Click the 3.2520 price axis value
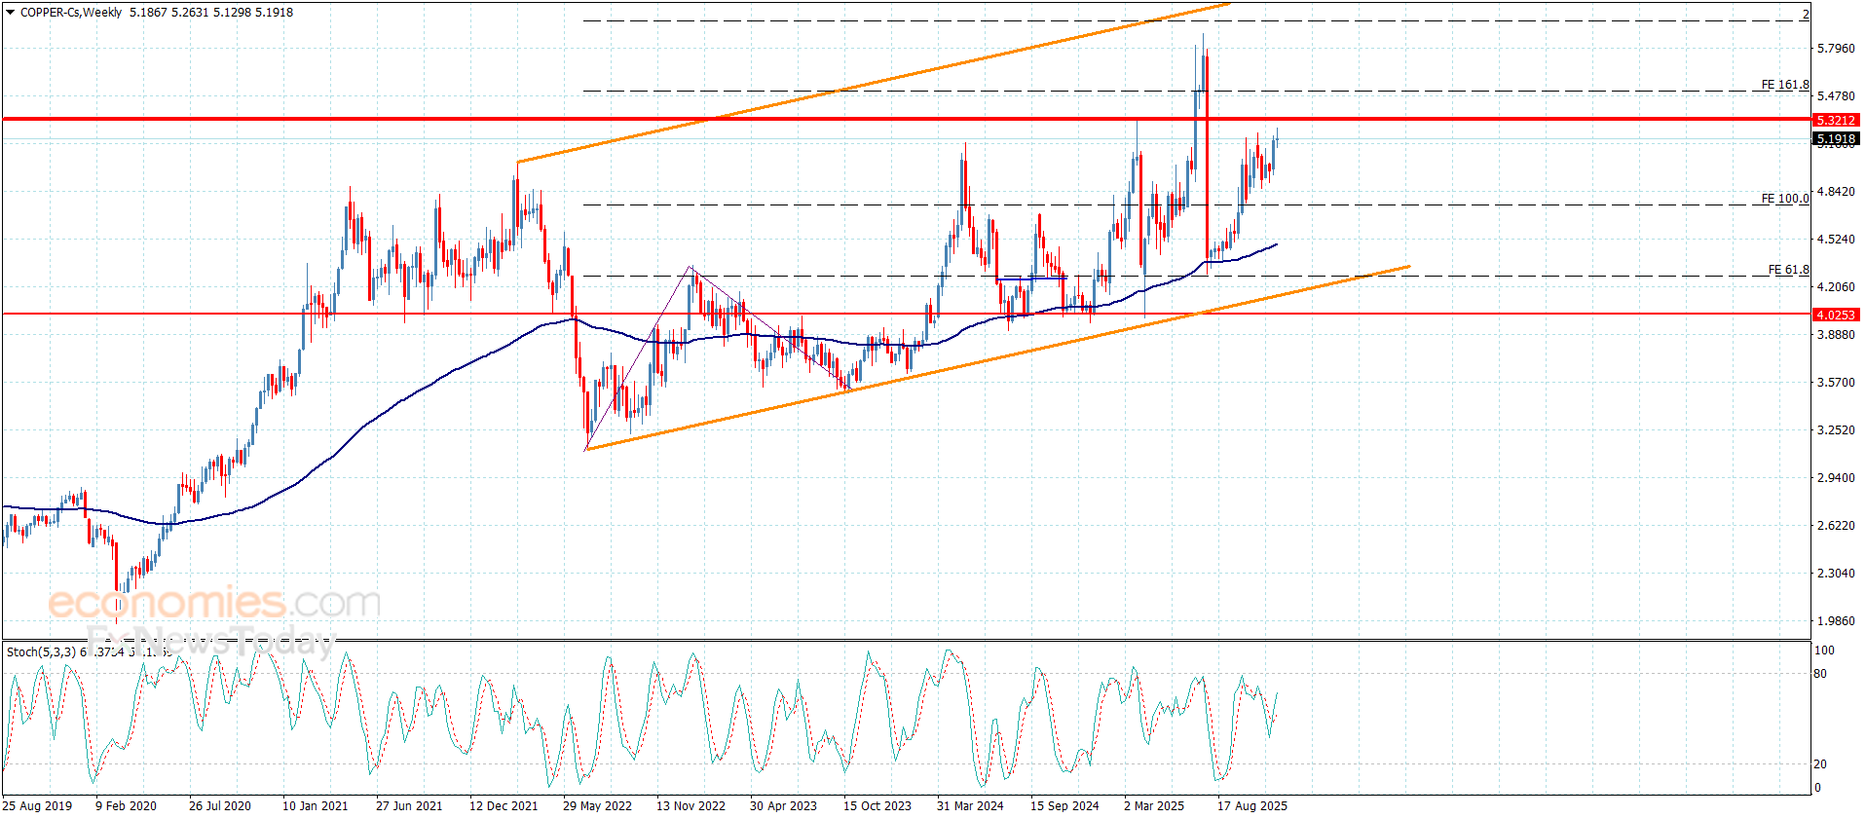This screenshot has height=818, width=1866. coord(1836,429)
